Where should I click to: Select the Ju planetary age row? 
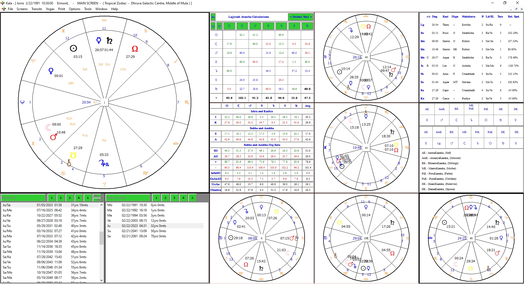pyautogui.click(x=155, y=226)
